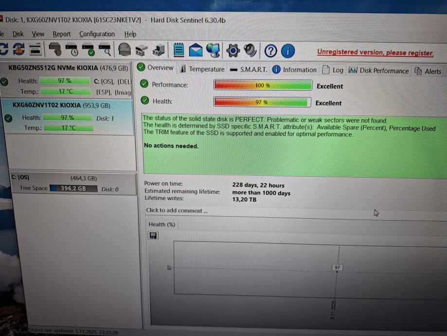
Task: Switch to the Disk Performance tab
Action: pos(378,71)
